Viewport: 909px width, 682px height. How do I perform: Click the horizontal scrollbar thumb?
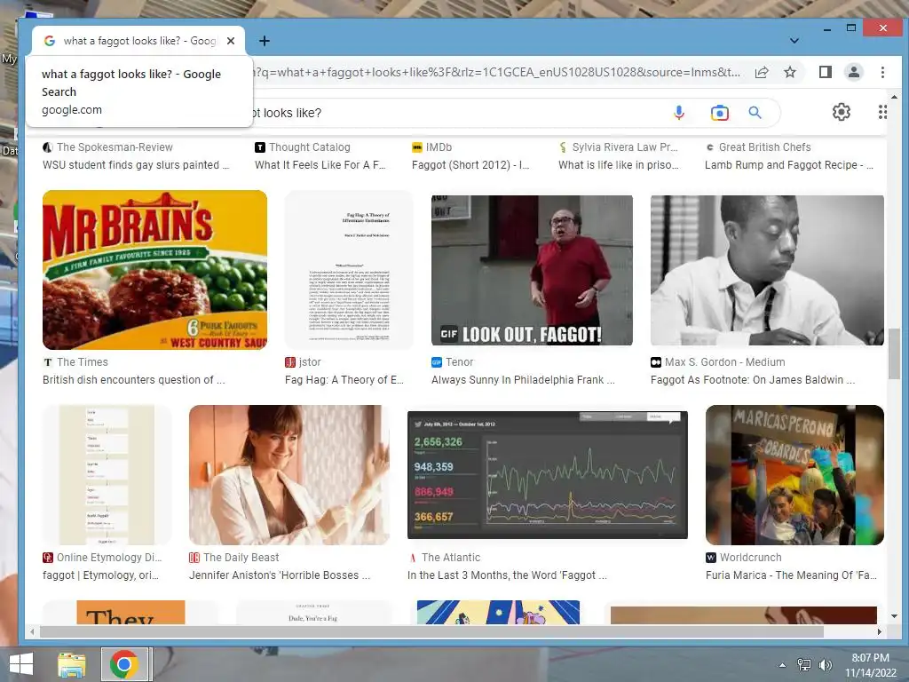coord(432,631)
